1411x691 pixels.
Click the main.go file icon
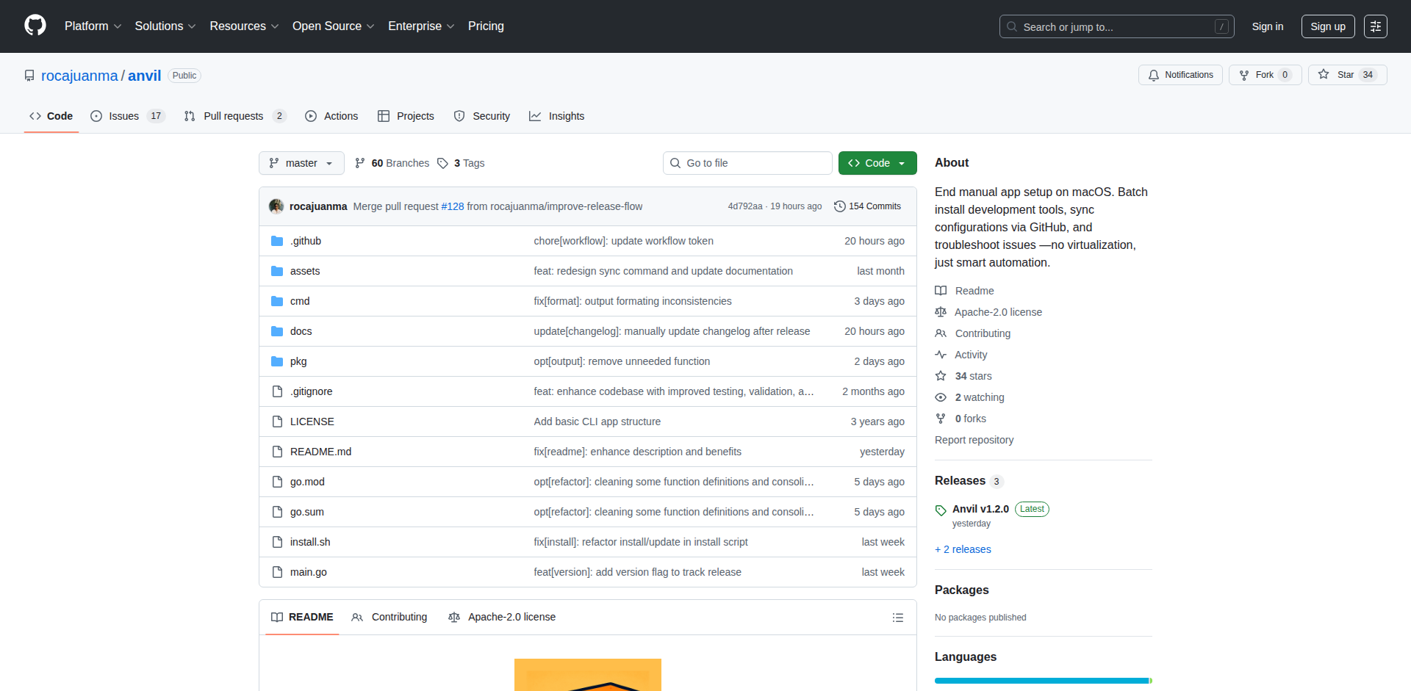coord(277,572)
